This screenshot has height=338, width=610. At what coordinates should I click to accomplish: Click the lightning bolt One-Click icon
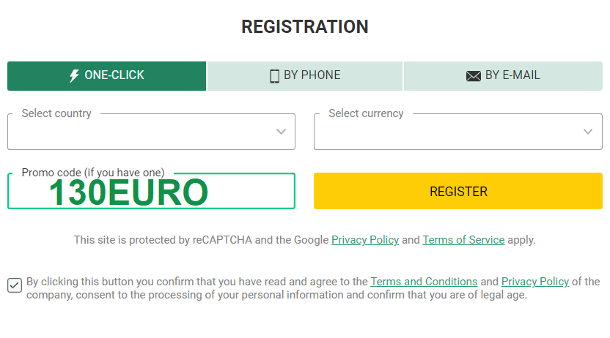pyautogui.click(x=74, y=75)
